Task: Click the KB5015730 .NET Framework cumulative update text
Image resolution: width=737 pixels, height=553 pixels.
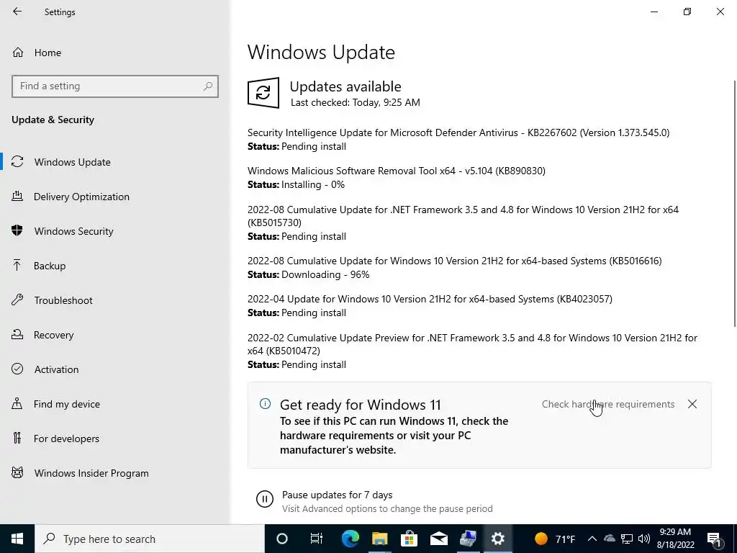Action: [x=463, y=216]
